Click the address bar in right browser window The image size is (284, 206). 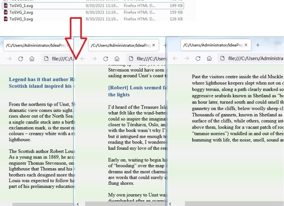pos(251,58)
